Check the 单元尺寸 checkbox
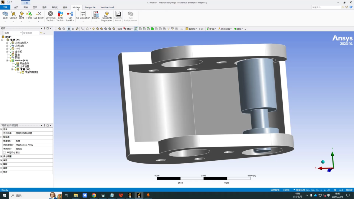 pyautogui.click(x=5, y=153)
